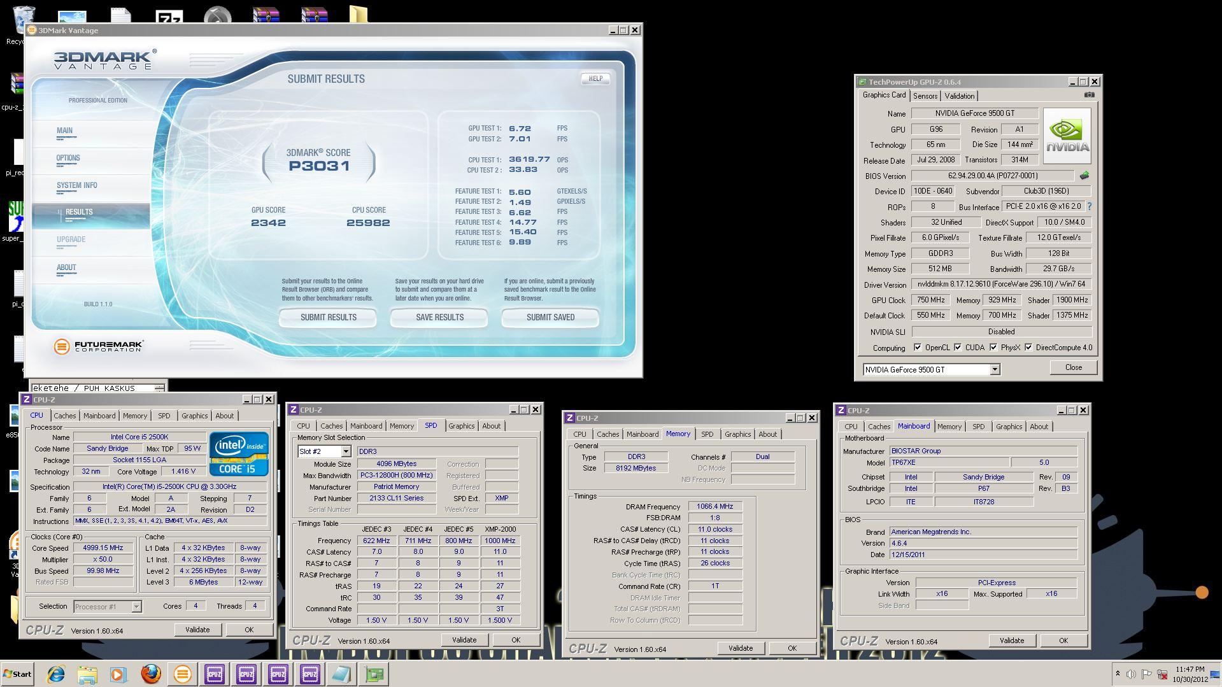Viewport: 1222px width, 687px height.
Task: Switch to the Sensors tab in GPU-Z
Action: click(925, 96)
